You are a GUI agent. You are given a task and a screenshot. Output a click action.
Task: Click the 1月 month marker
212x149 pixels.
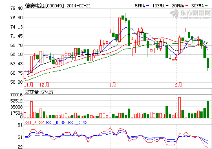[113, 85]
